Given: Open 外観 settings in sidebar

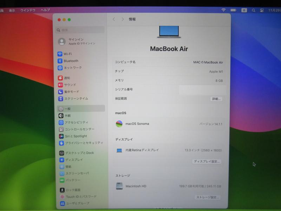Looking at the screenshot, I should 65,116.
